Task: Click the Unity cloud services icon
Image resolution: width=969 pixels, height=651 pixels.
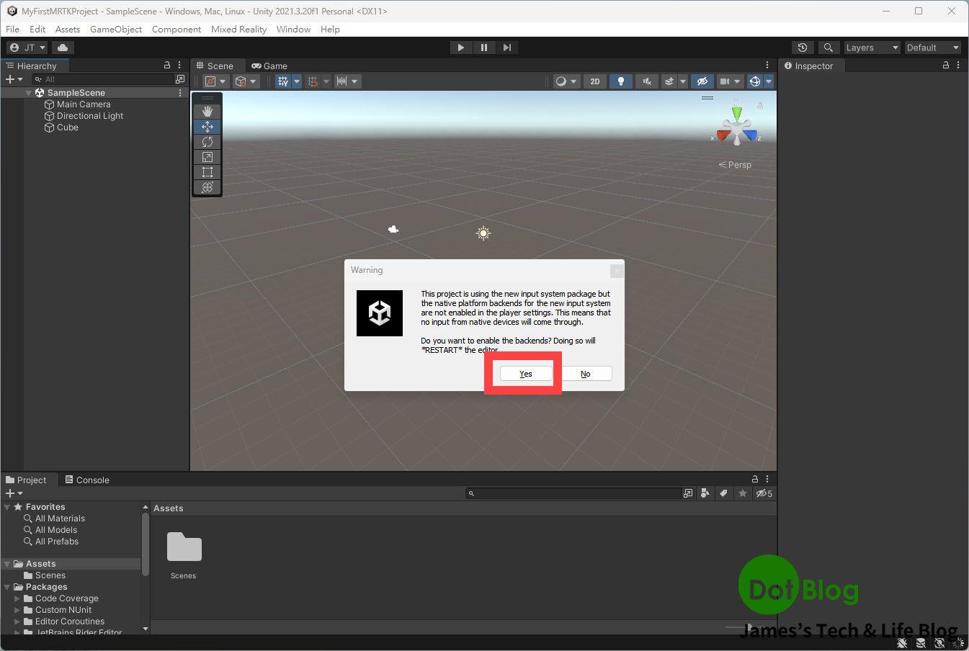Action: [62, 47]
